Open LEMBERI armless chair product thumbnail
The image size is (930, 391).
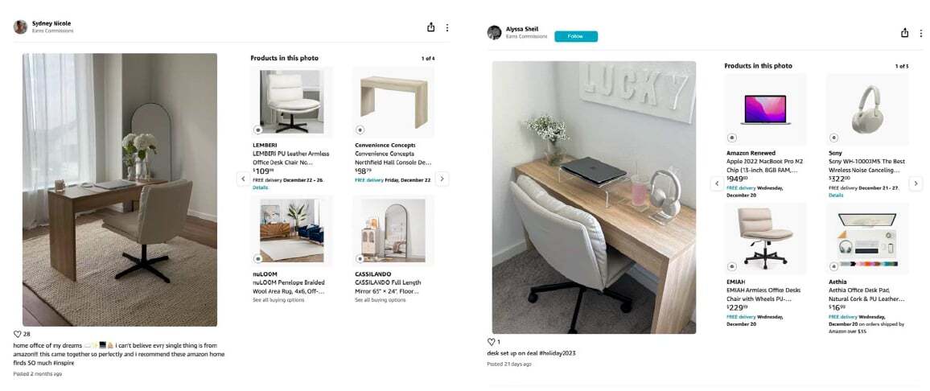(x=291, y=102)
